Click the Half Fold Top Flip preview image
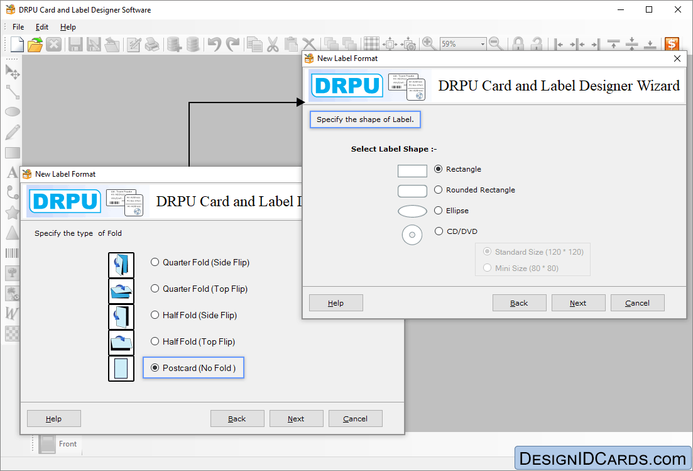The height and width of the screenshot is (471, 693). click(121, 342)
